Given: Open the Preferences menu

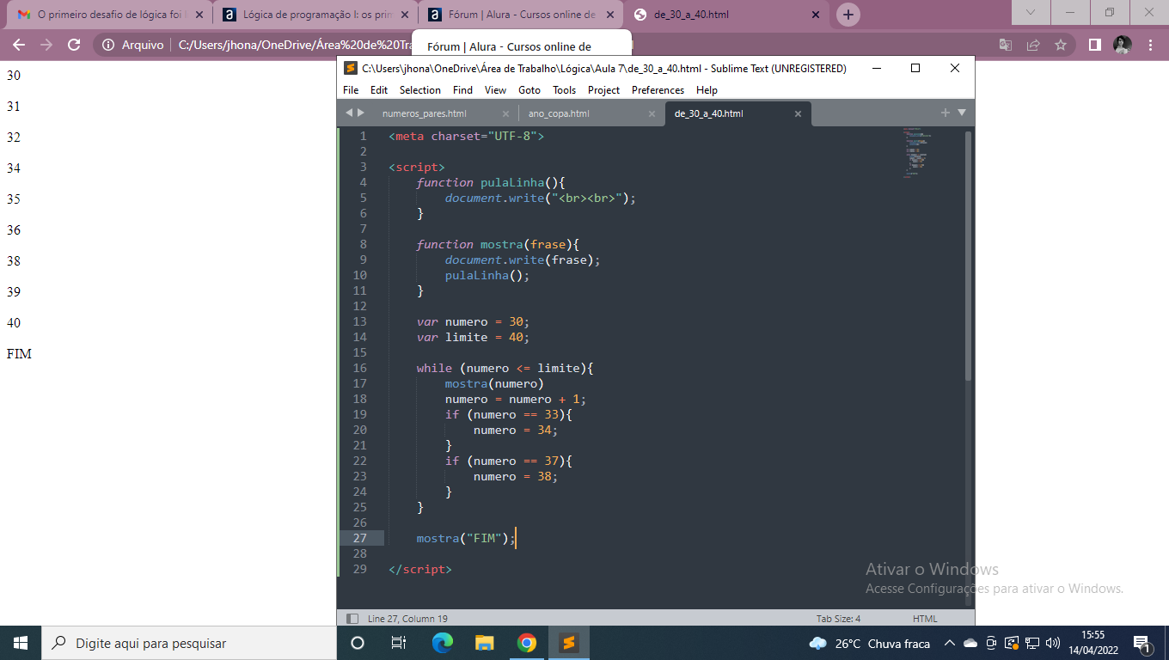Looking at the screenshot, I should 658,89.
